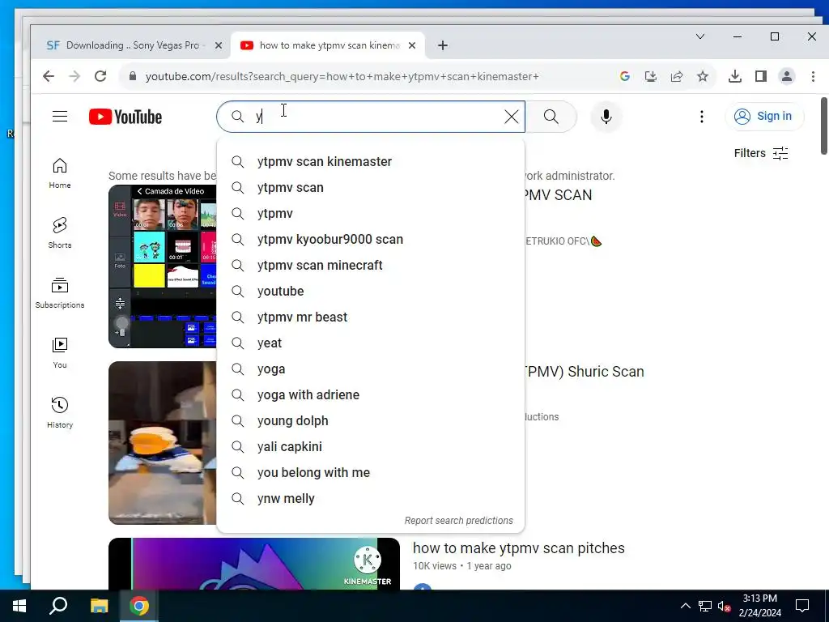This screenshot has height=622, width=829.
Task: Select suggestion 'ynw melly'
Action: (x=371, y=498)
